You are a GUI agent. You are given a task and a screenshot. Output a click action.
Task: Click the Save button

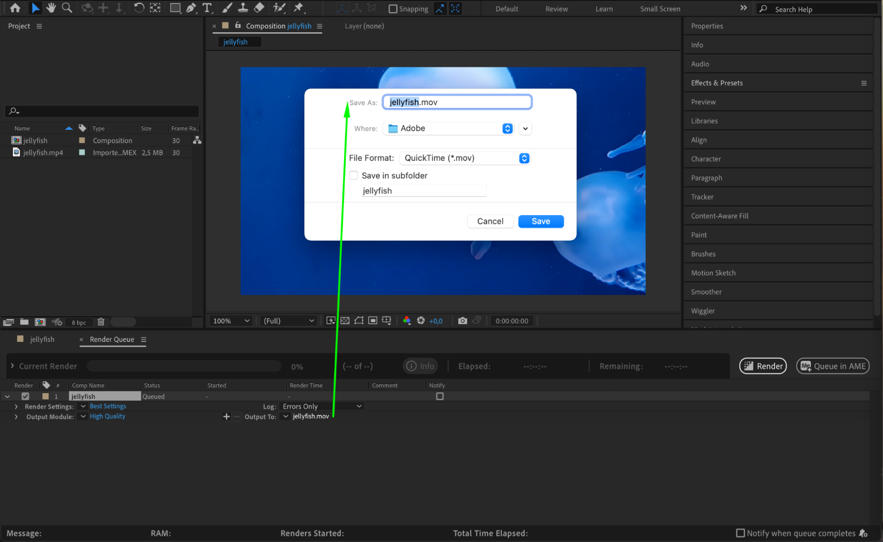point(540,221)
